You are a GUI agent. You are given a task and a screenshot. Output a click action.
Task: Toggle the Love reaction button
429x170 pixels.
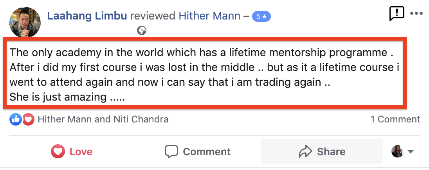point(72,151)
